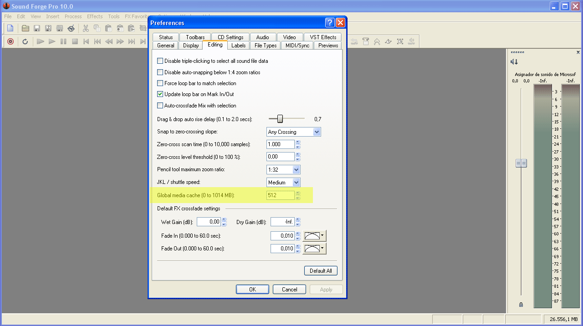
Task: Check Auto-crossfade Mix with selection
Action: click(160, 106)
